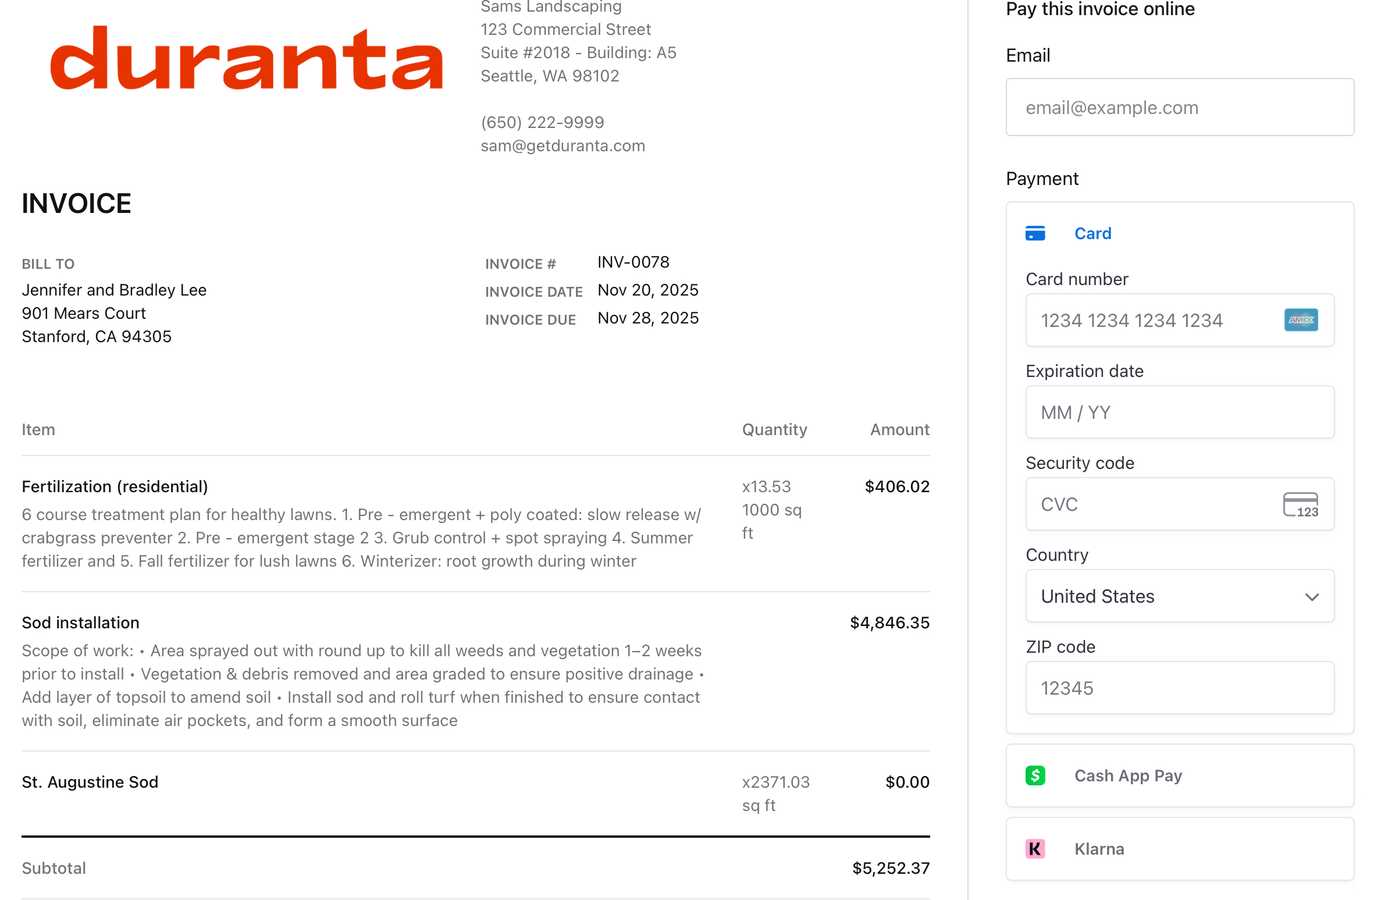Select the Card payment method tab

pyautogui.click(x=1092, y=233)
